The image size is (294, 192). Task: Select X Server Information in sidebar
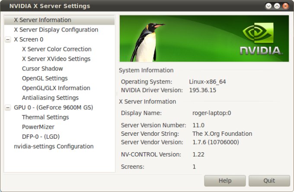click(x=42, y=20)
